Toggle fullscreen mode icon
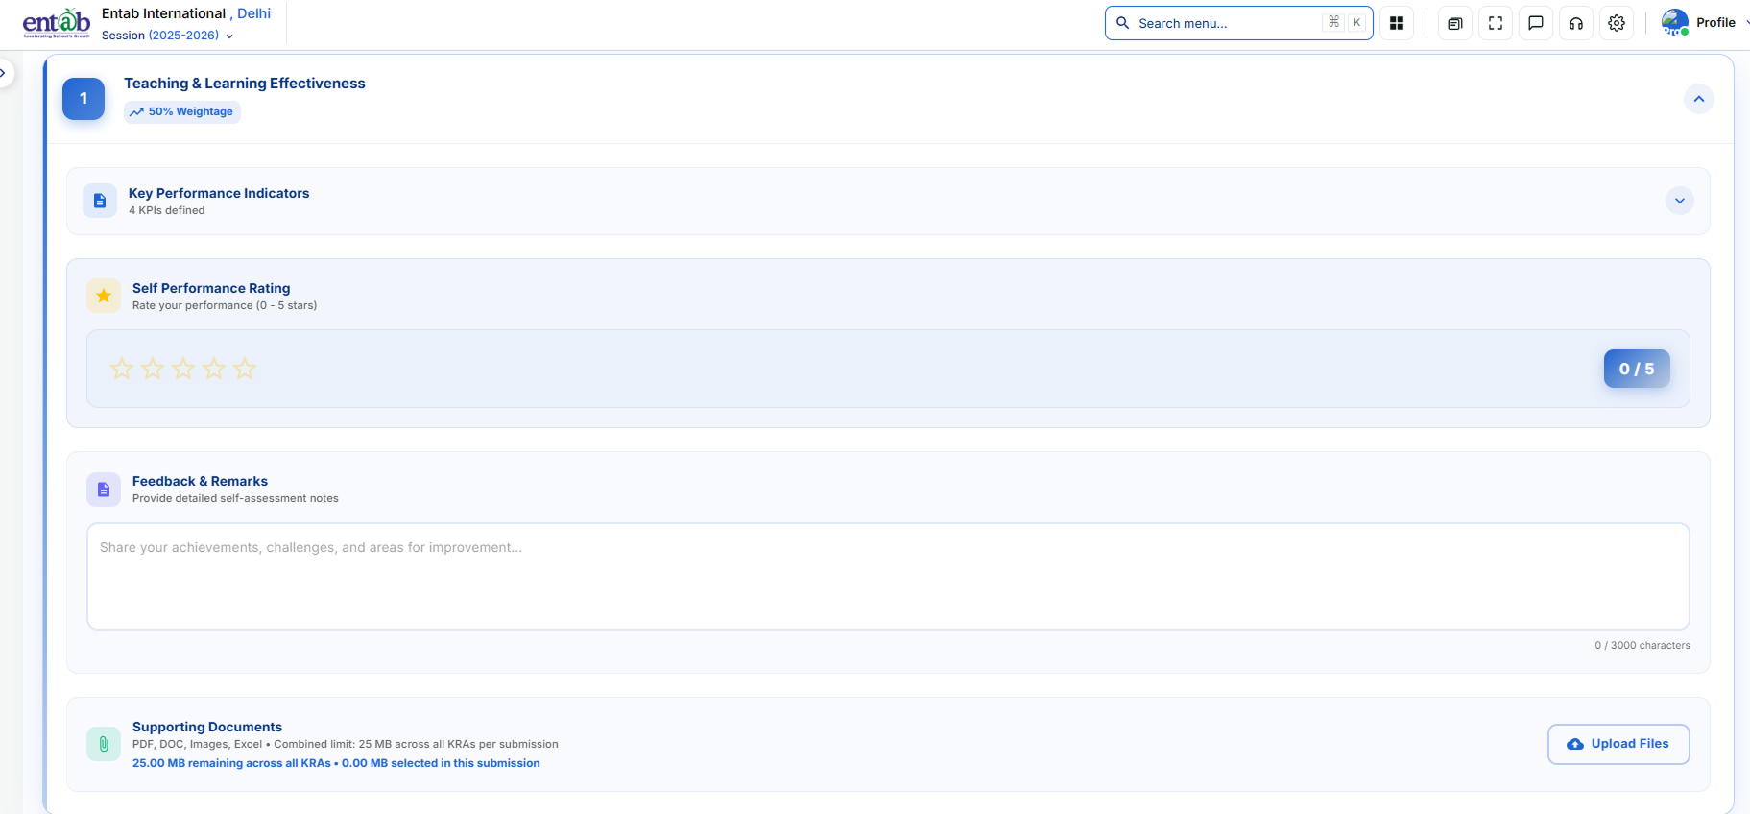The height and width of the screenshot is (814, 1750). (1496, 23)
